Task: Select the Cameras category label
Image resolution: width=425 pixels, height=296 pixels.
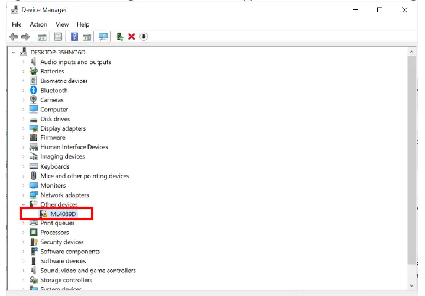Action: [x=52, y=100]
